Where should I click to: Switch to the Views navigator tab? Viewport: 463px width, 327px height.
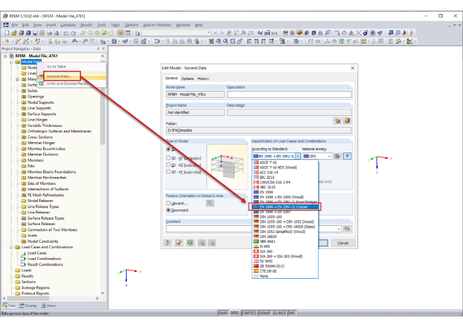48,306
